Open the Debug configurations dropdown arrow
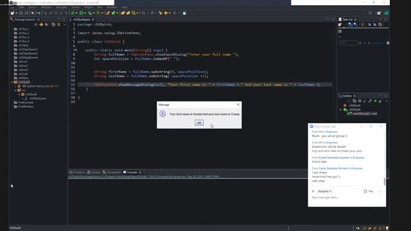 pos(76,13)
